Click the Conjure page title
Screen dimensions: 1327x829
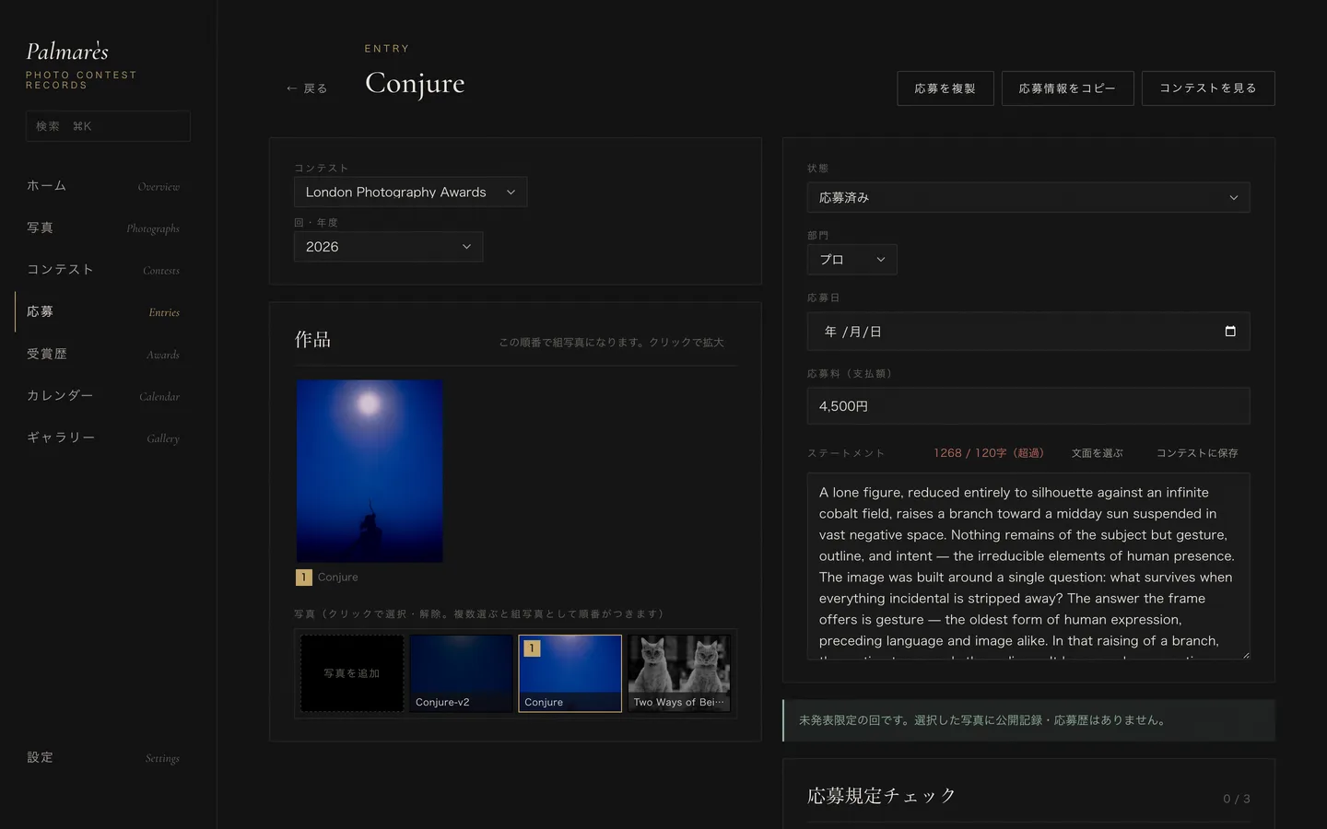(x=415, y=83)
